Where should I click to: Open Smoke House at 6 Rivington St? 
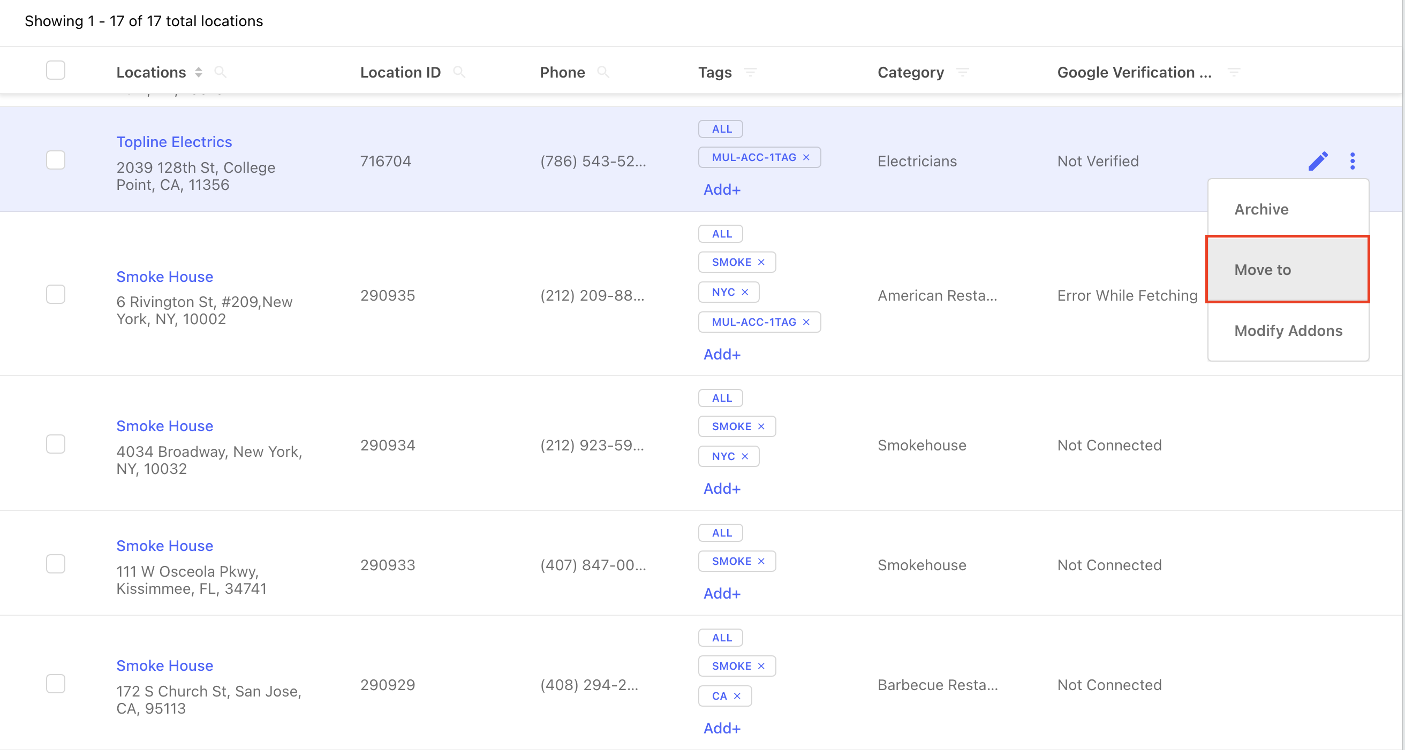[x=165, y=277]
